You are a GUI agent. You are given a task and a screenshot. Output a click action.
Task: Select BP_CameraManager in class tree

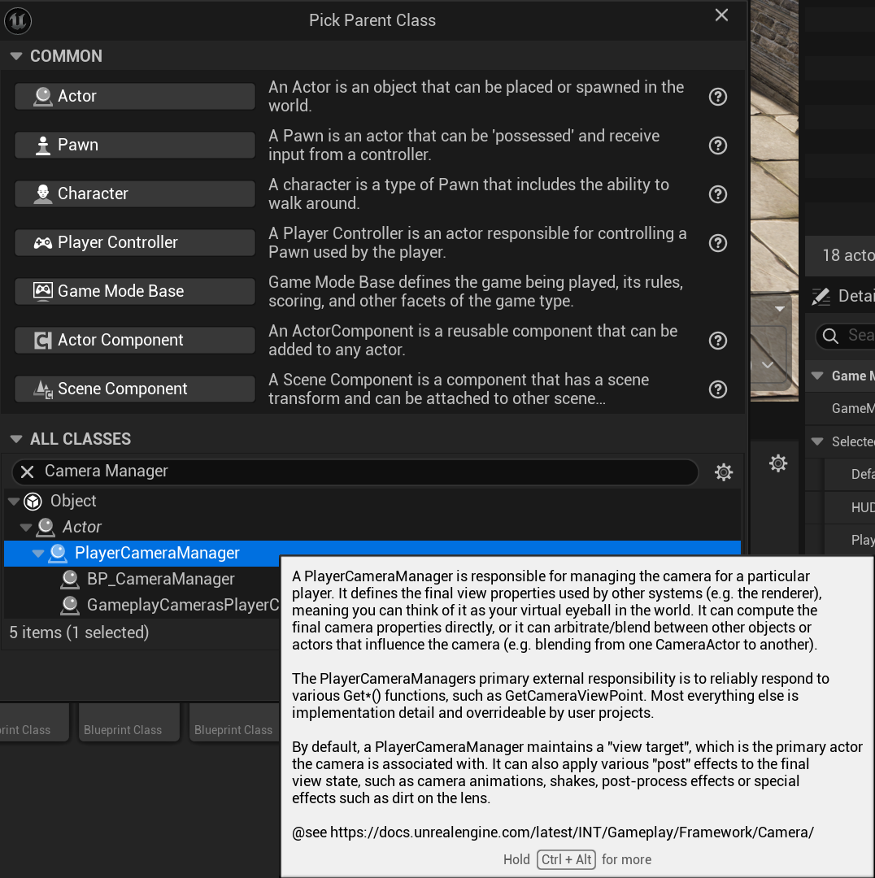point(141,579)
